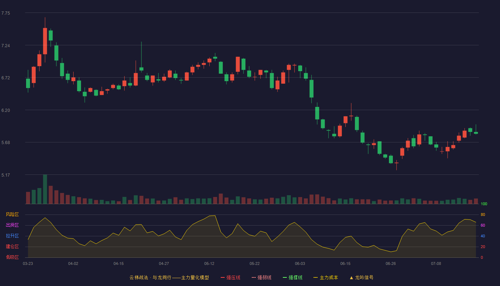The image size is (500, 286).
Task: Click the 龙吟信号 triangle legend icon
Action: 351,278
